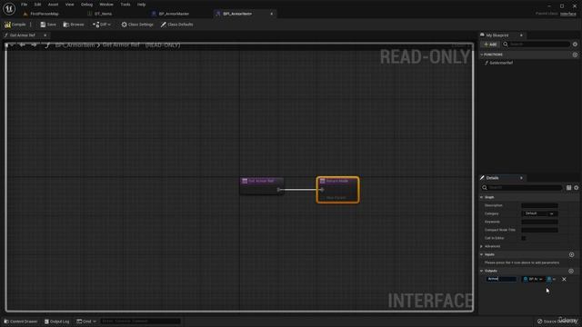
Task: Compile the blueprint
Action: coord(15,25)
